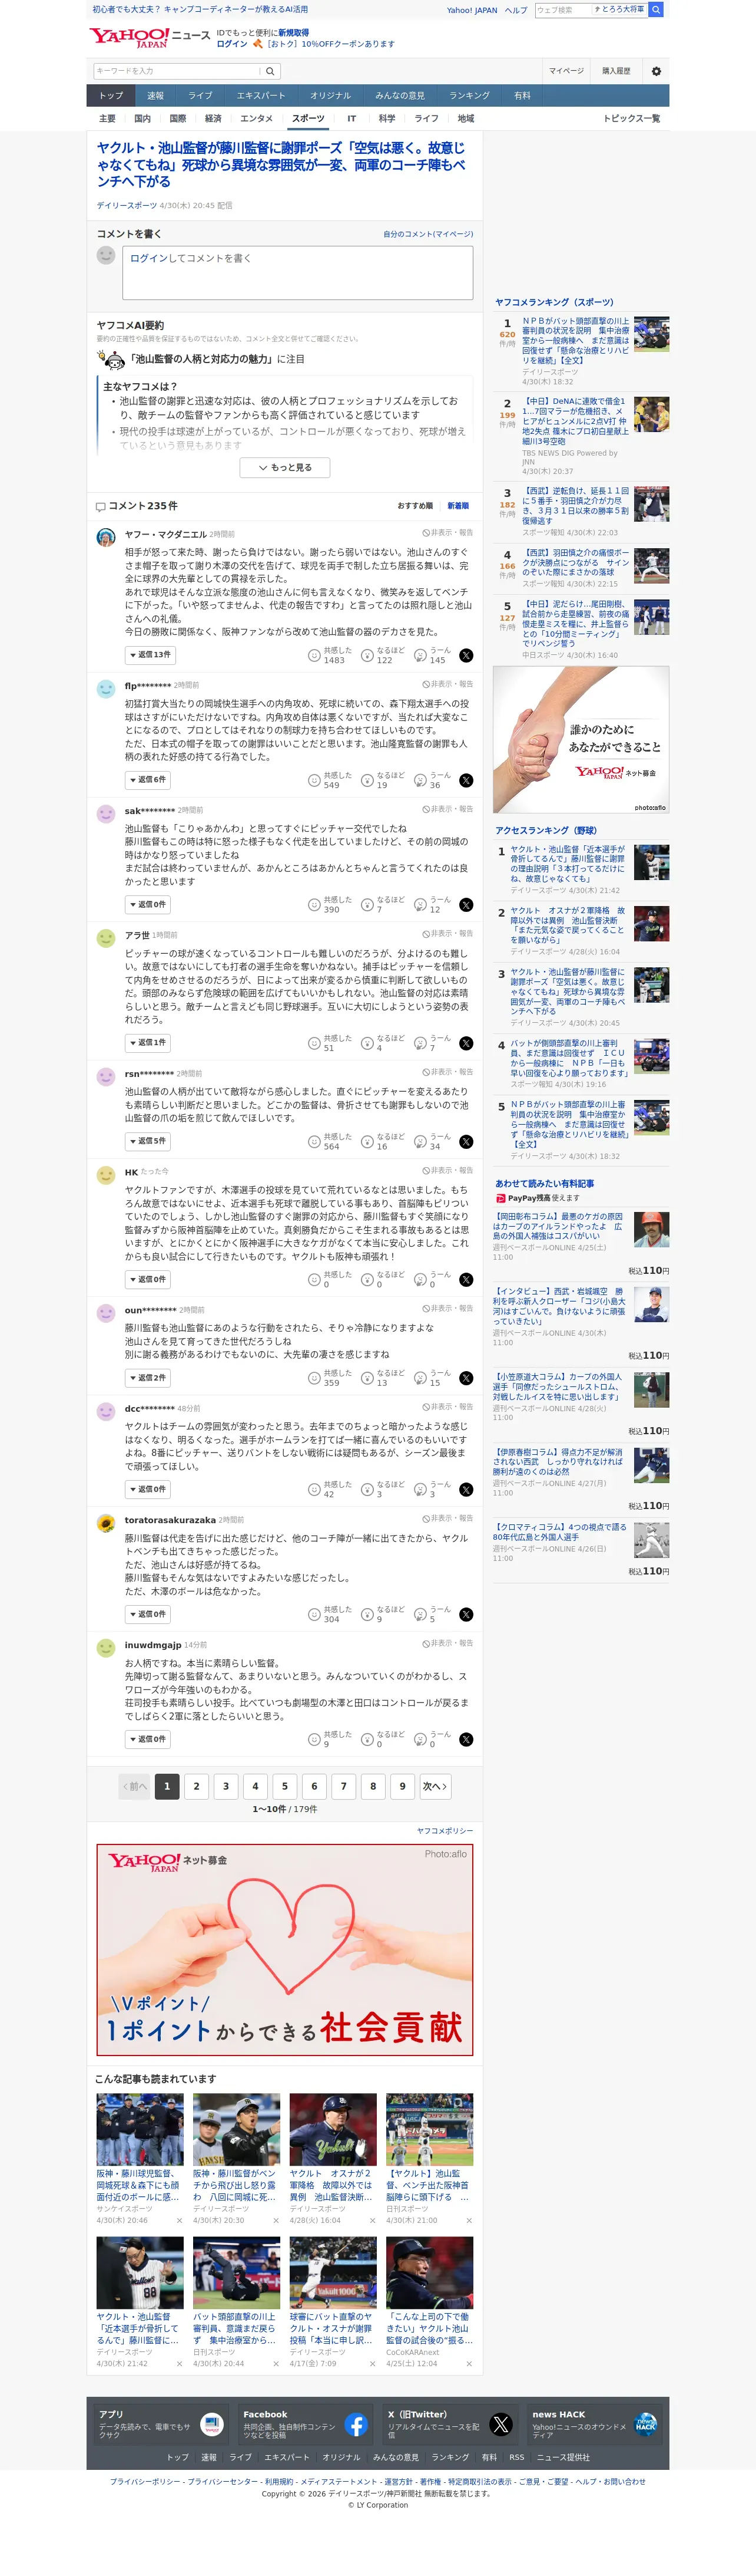This screenshot has width=756, height=2576.
Task: Expand 返信0件 under sak******** comment
Action: 147,905
